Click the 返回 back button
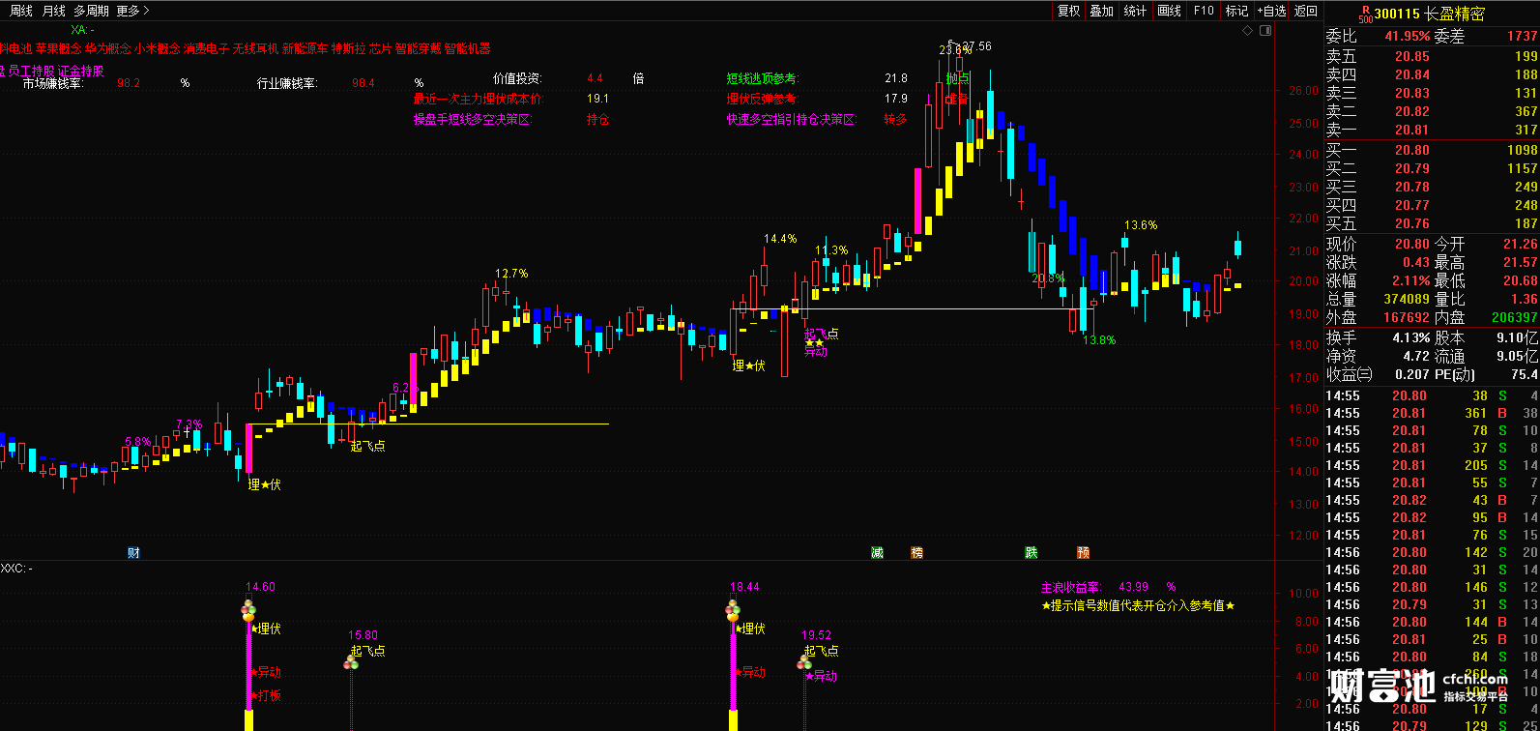This screenshot has height=731, width=1540. coord(1306,11)
